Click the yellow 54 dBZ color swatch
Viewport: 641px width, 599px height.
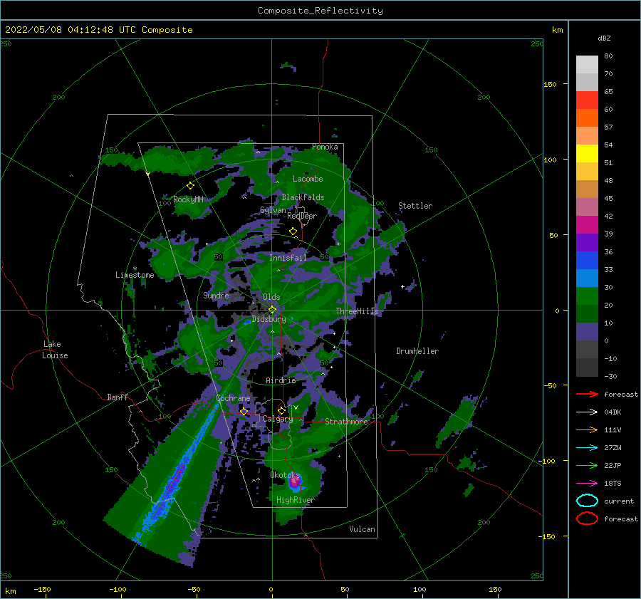[x=587, y=153]
